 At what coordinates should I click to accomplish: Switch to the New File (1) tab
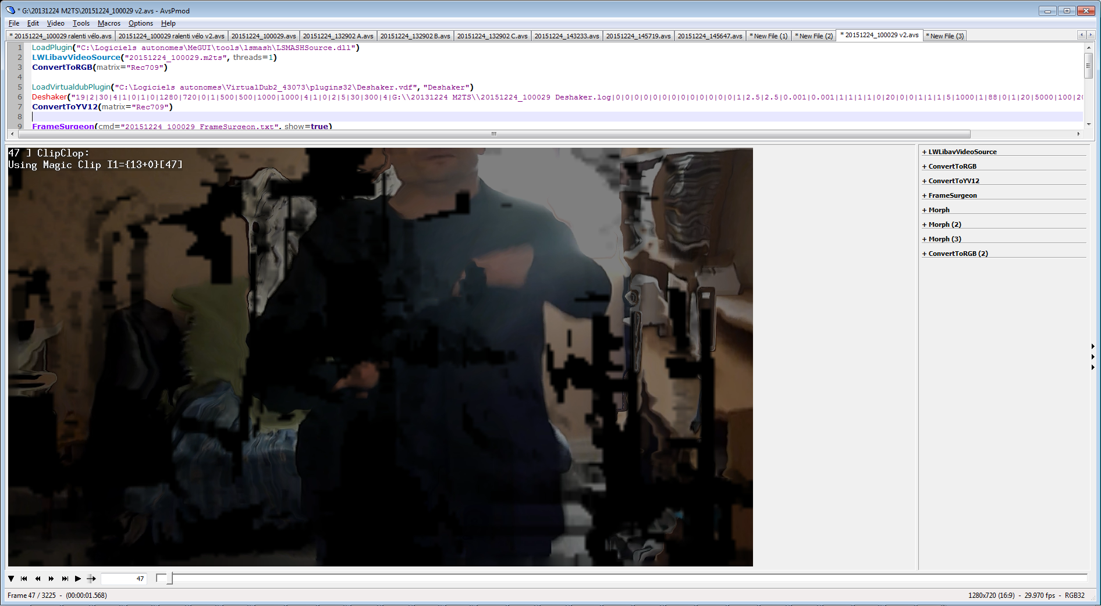tap(768, 36)
